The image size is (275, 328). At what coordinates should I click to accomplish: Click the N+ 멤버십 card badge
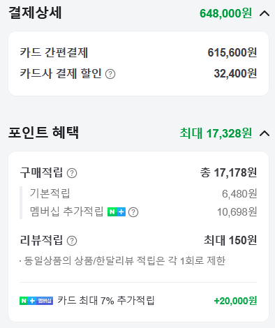click(36, 301)
